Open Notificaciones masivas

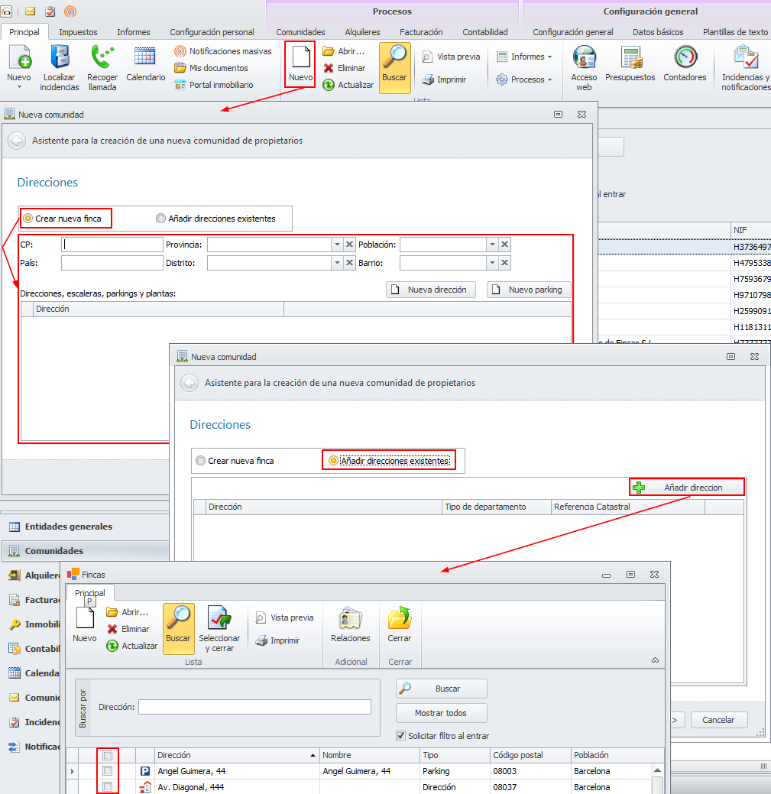click(x=223, y=51)
